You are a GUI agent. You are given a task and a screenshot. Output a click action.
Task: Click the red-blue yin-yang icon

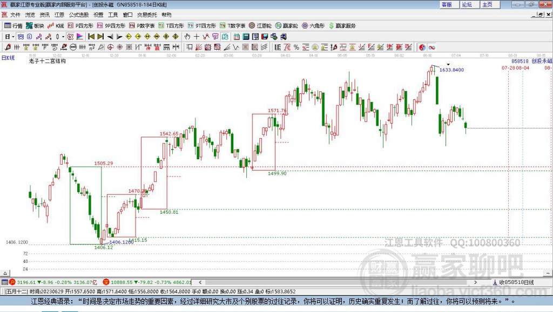pos(422,48)
